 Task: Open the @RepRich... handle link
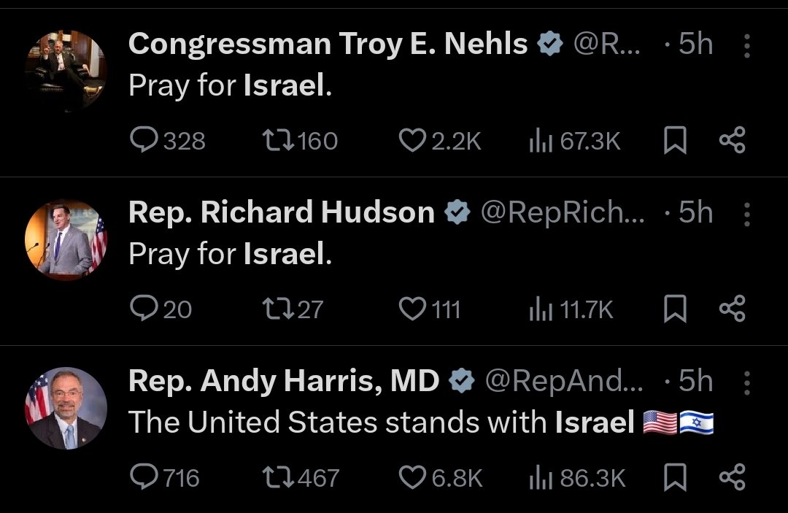(562, 213)
